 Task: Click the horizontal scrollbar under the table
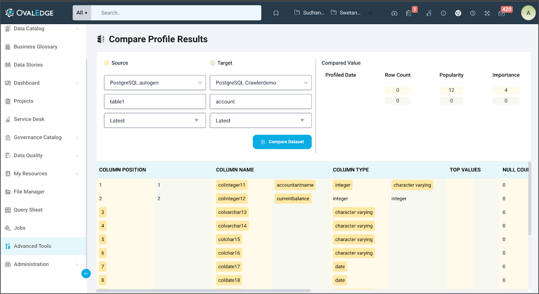[x=204, y=291]
